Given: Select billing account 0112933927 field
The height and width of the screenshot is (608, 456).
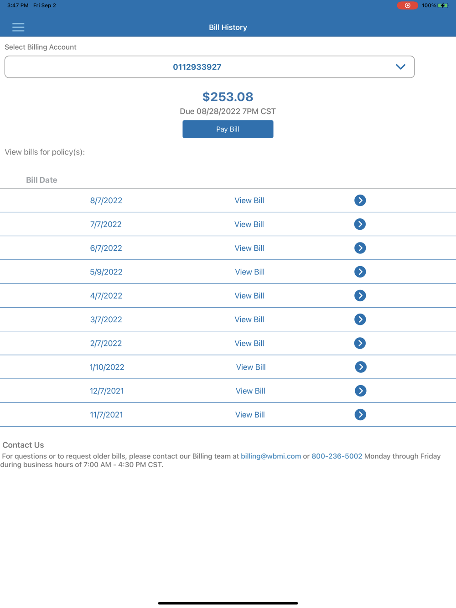Looking at the screenshot, I should (x=209, y=67).
